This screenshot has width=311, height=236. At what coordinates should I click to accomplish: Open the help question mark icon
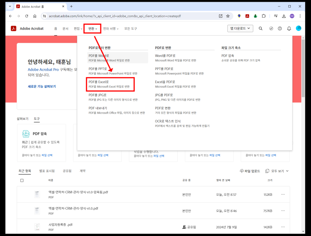point(280,29)
